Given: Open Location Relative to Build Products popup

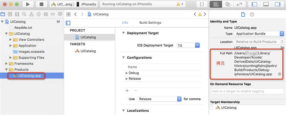Looking at the screenshot, I should tap(259, 42).
